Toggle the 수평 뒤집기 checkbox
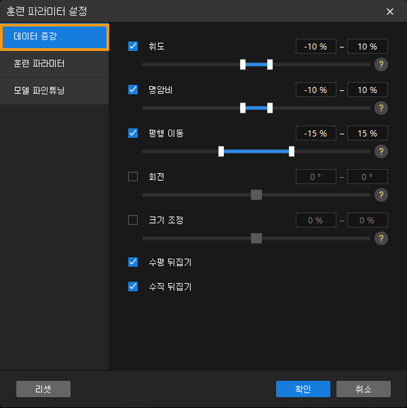Image resolution: width=407 pixels, height=408 pixels. 133,261
